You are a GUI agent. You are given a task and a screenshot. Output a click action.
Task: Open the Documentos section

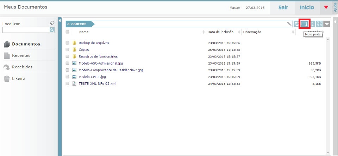pos(26,44)
